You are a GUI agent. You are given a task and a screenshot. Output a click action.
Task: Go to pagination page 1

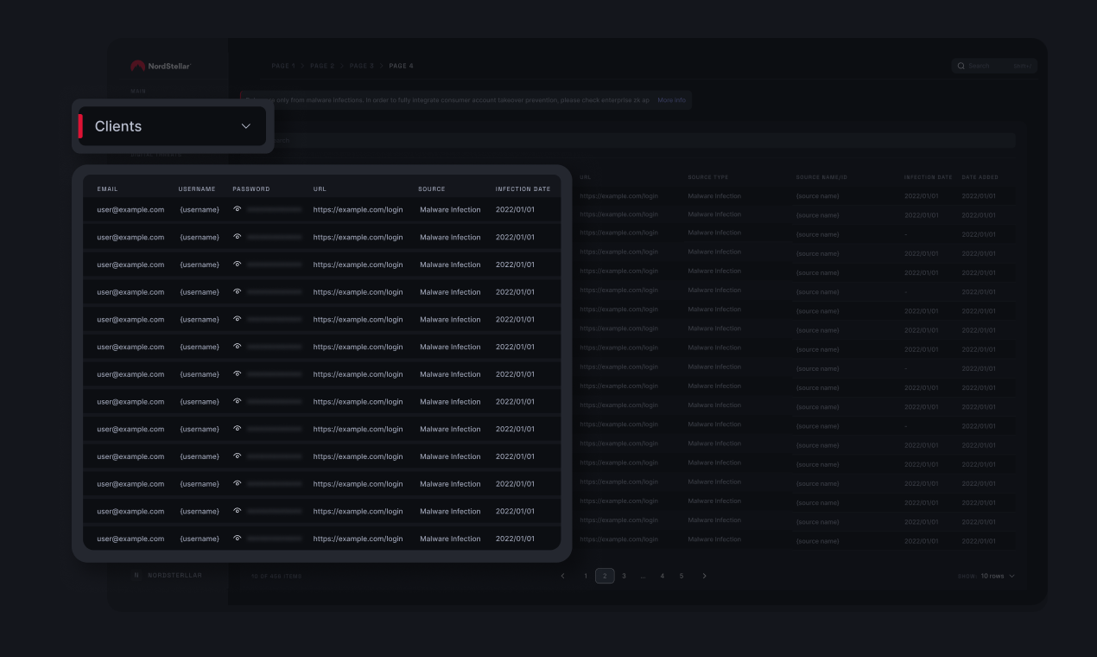(585, 576)
